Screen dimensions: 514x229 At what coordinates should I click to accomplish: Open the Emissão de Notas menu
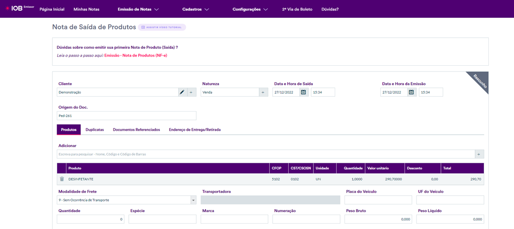pyautogui.click(x=138, y=9)
